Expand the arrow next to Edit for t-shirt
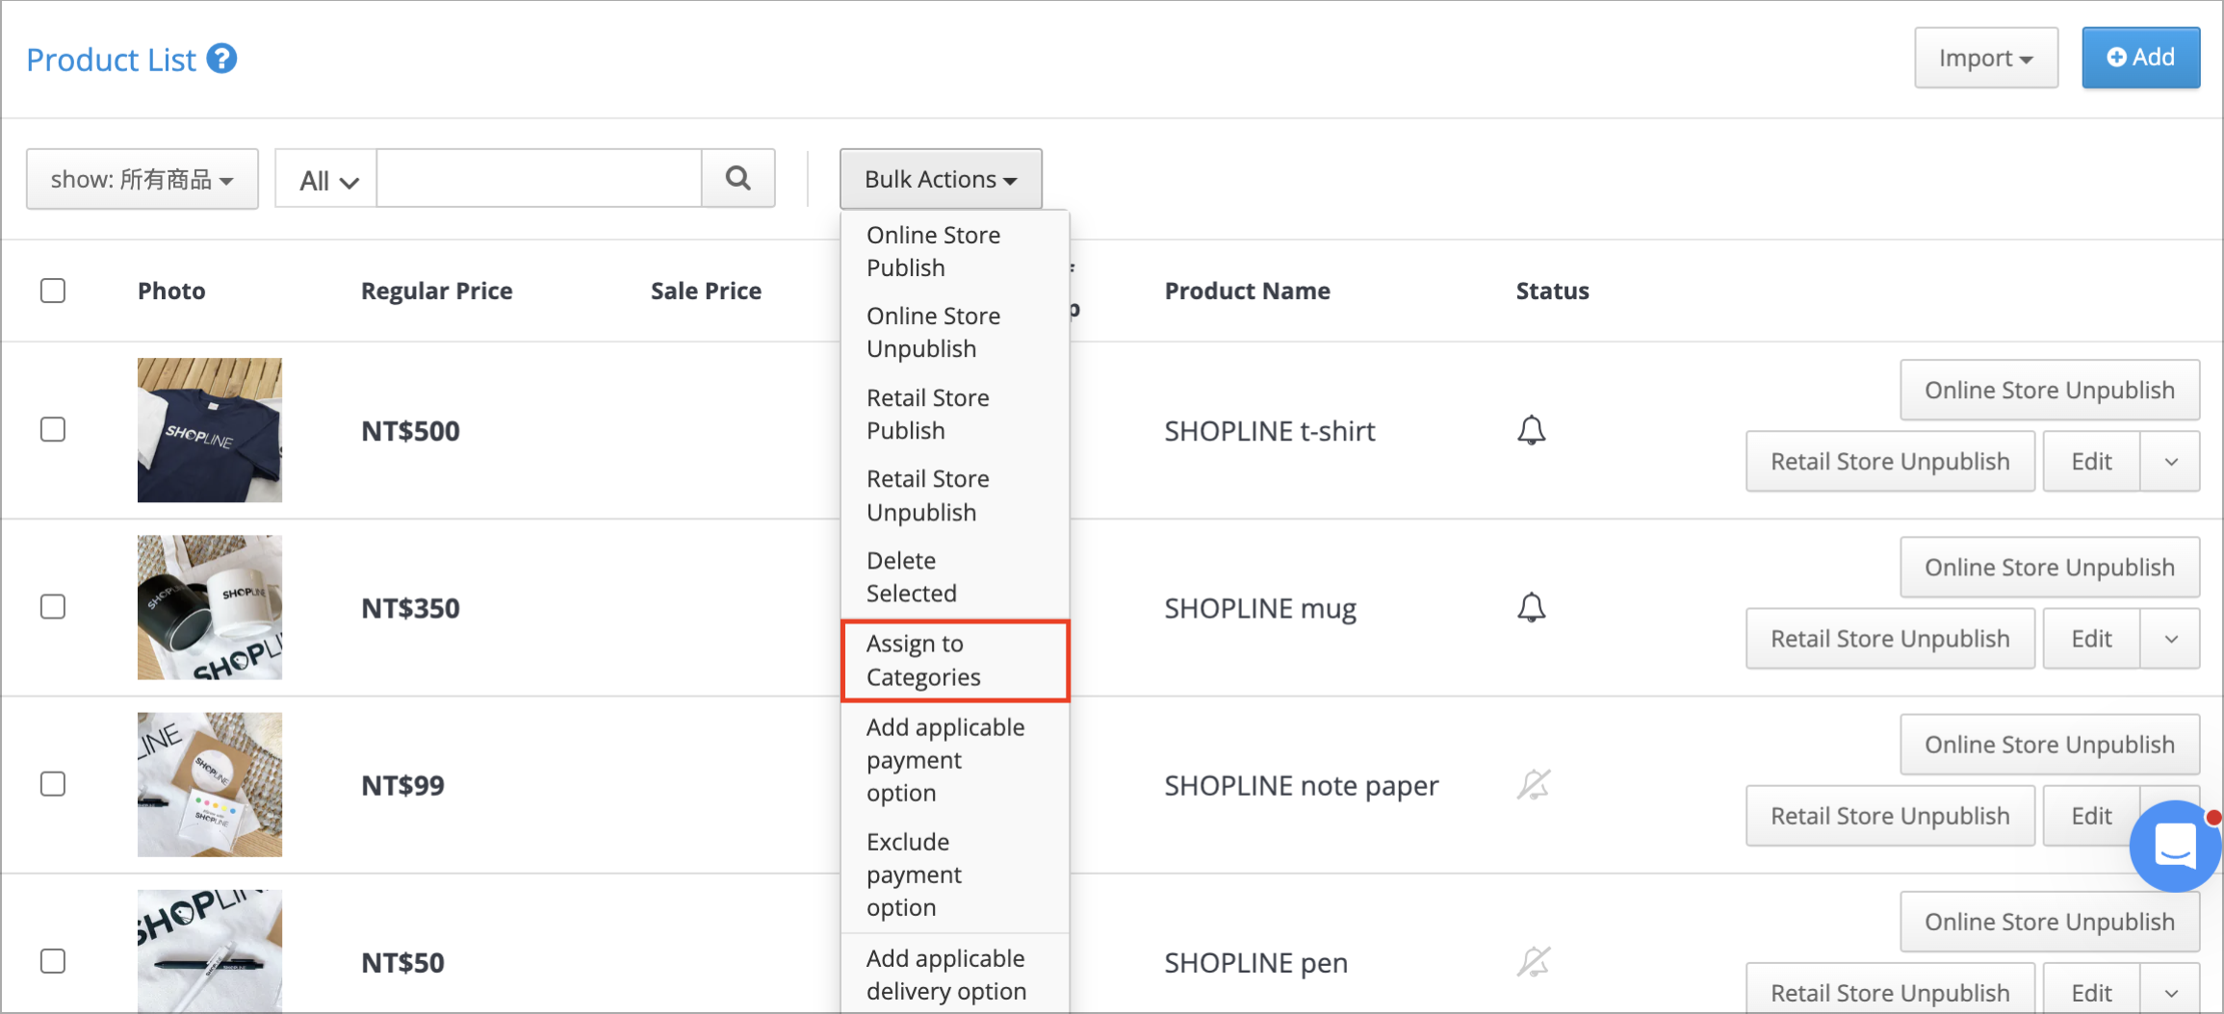Image resolution: width=2224 pixels, height=1014 pixels. [2171, 462]
